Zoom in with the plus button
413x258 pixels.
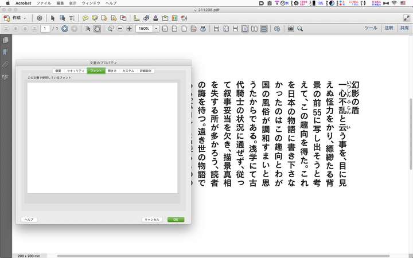(x=129, y=29)
